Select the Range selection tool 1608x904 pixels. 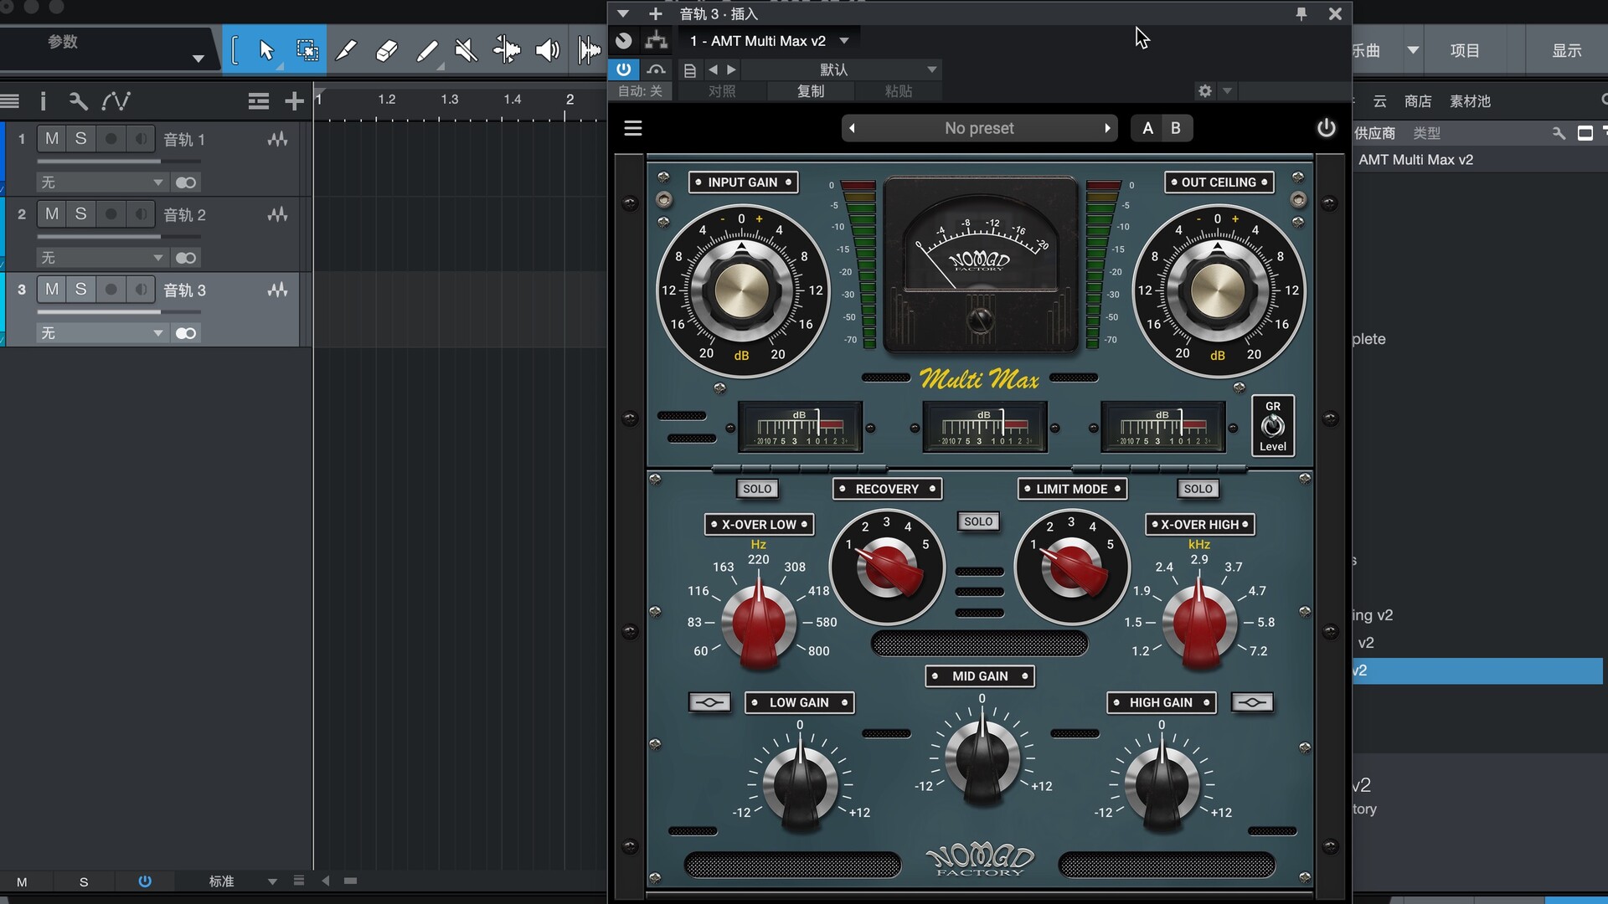(307, 51)
